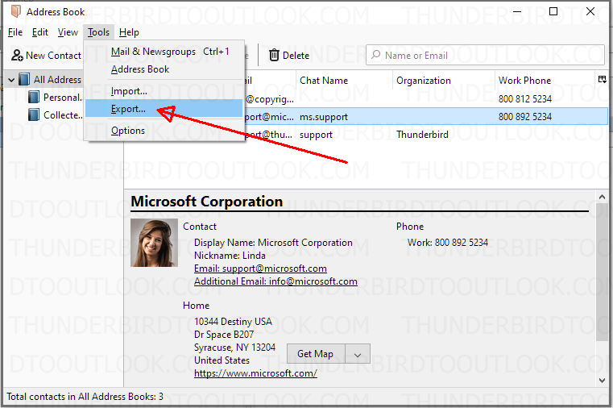
Task: Click the 'support' chat name cell
Action: click(316, 135)
